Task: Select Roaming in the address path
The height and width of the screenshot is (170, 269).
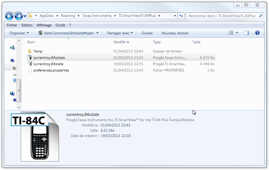Action: pos(68,16)
